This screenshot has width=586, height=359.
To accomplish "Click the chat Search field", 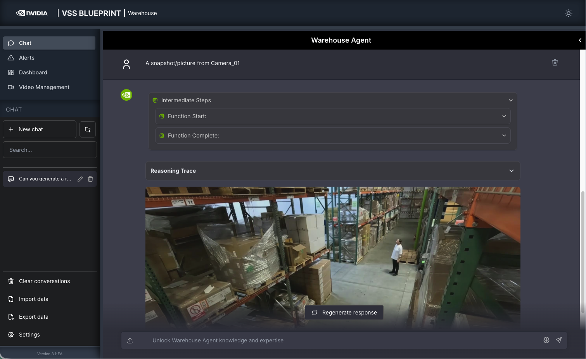I will (50, 150).
